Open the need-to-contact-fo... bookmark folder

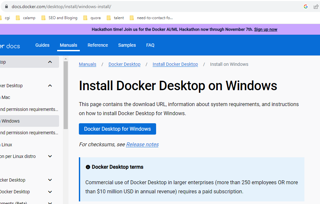click(152, 18)
